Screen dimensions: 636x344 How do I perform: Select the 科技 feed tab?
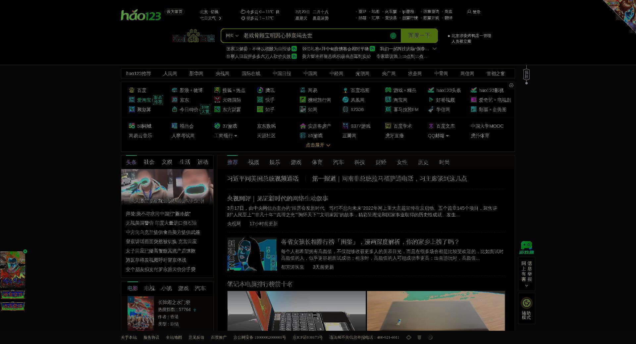pos(359,162)
